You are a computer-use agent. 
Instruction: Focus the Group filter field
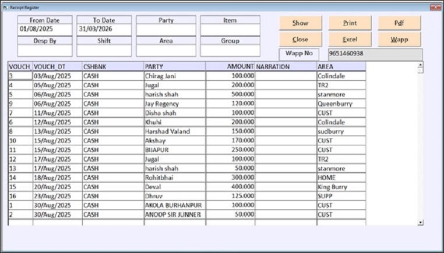click(230, 51)
